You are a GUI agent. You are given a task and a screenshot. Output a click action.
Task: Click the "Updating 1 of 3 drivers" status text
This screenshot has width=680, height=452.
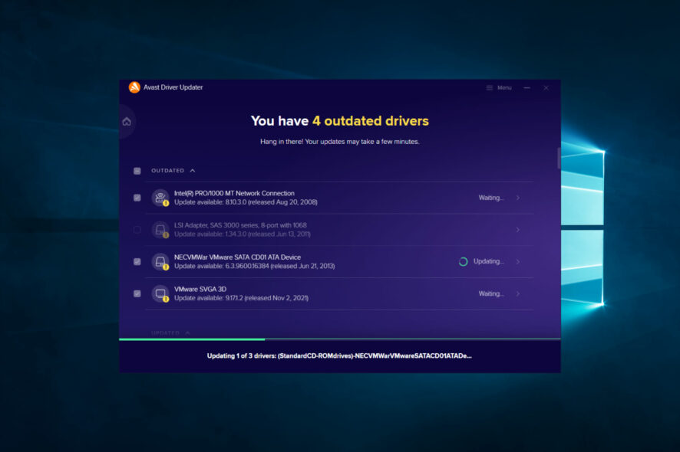pyautogui.click(x=339, y=356)
